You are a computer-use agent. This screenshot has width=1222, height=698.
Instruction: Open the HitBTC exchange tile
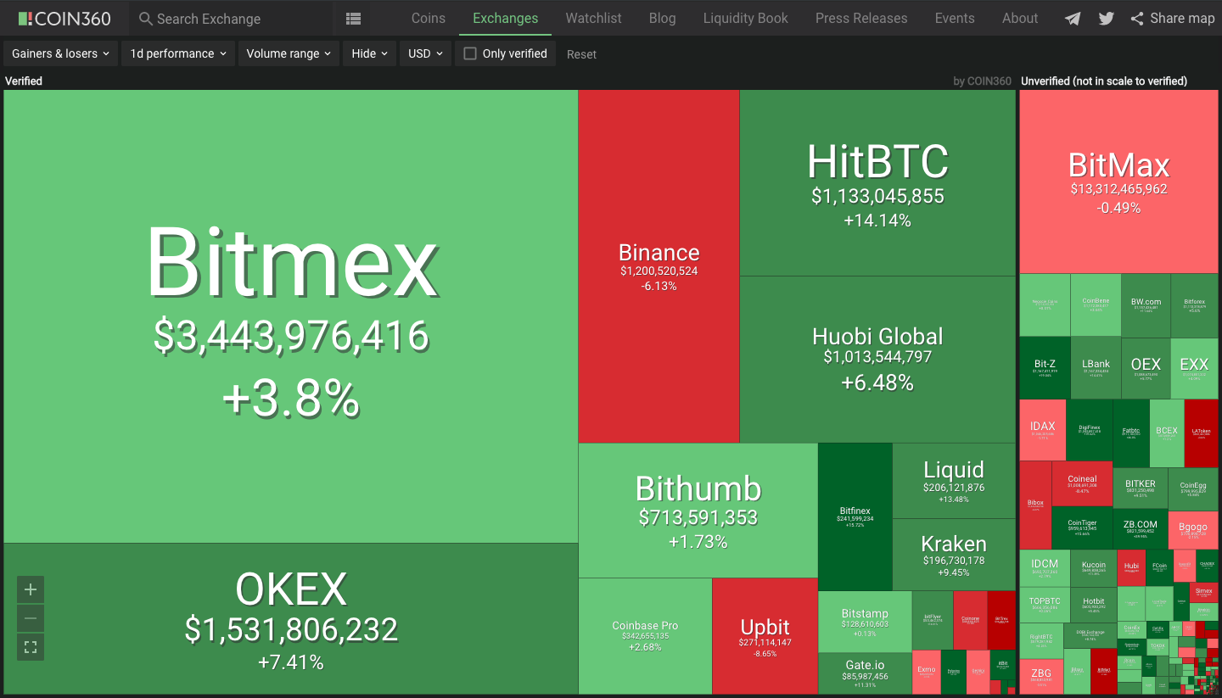(x=877, y=183)
